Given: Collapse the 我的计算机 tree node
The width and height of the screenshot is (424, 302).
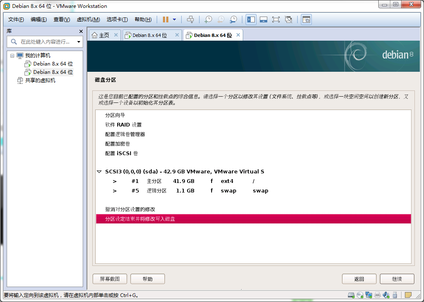Looking at the screenshot, I should point(12,56).
